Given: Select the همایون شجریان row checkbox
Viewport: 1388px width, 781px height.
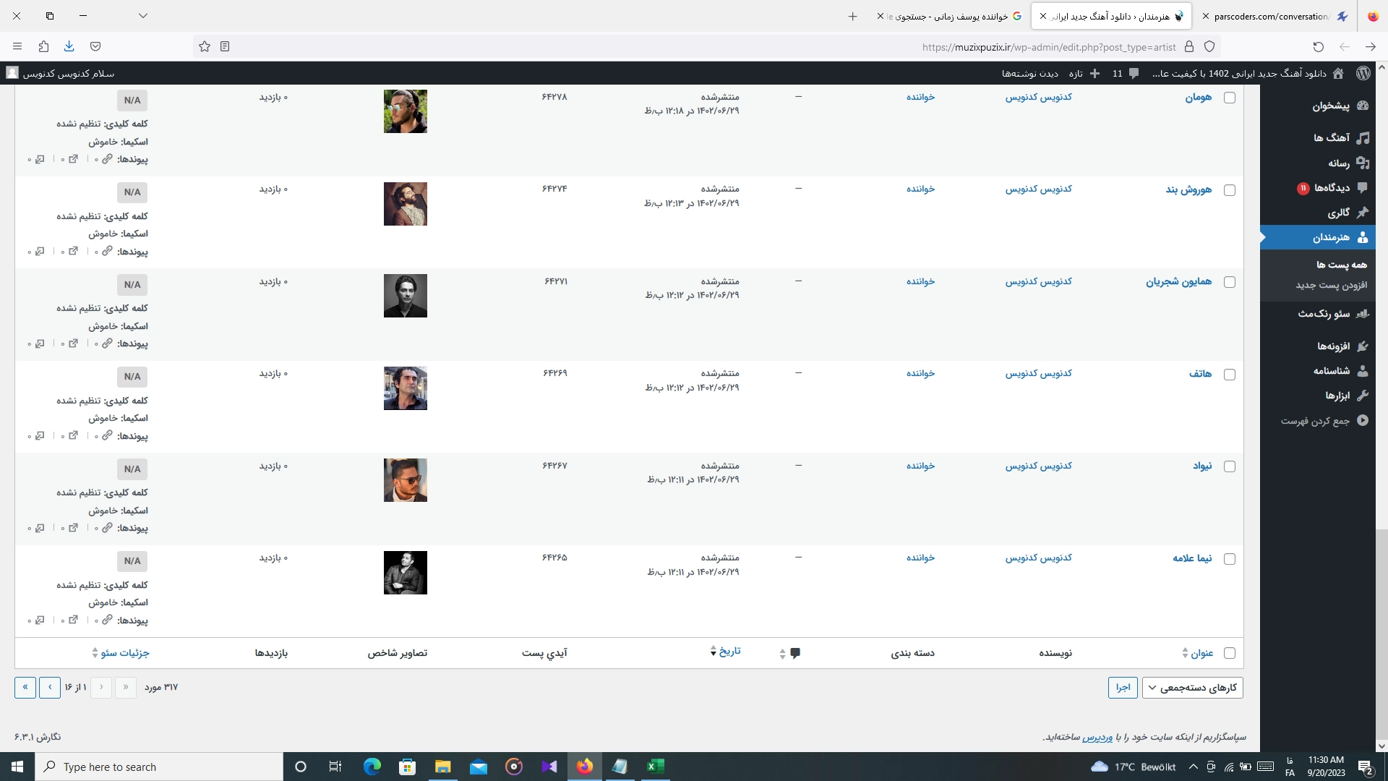Looking at the screenshot, I should coord(1229,282).
